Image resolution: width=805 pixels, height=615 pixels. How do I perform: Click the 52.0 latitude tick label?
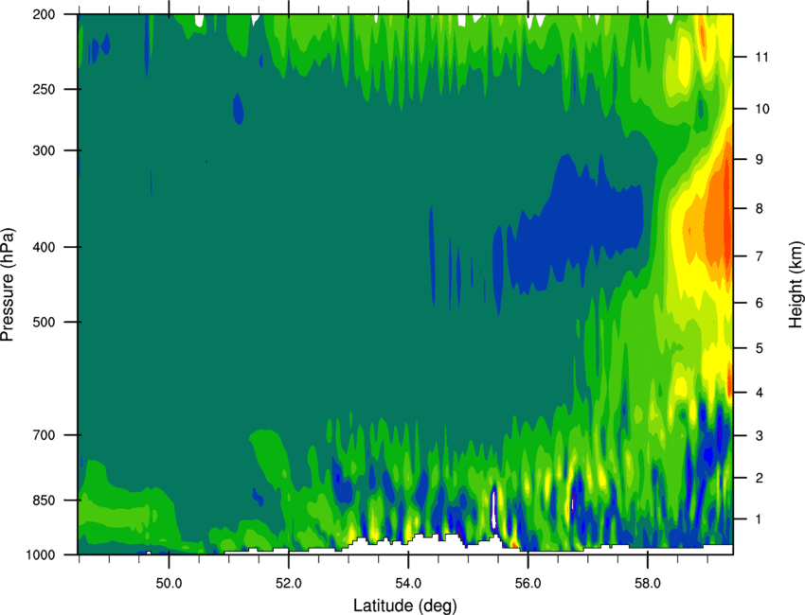289,584
